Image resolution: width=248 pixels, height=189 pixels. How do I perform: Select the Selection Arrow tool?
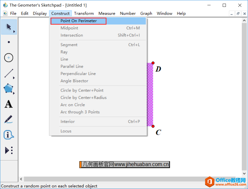9,27
